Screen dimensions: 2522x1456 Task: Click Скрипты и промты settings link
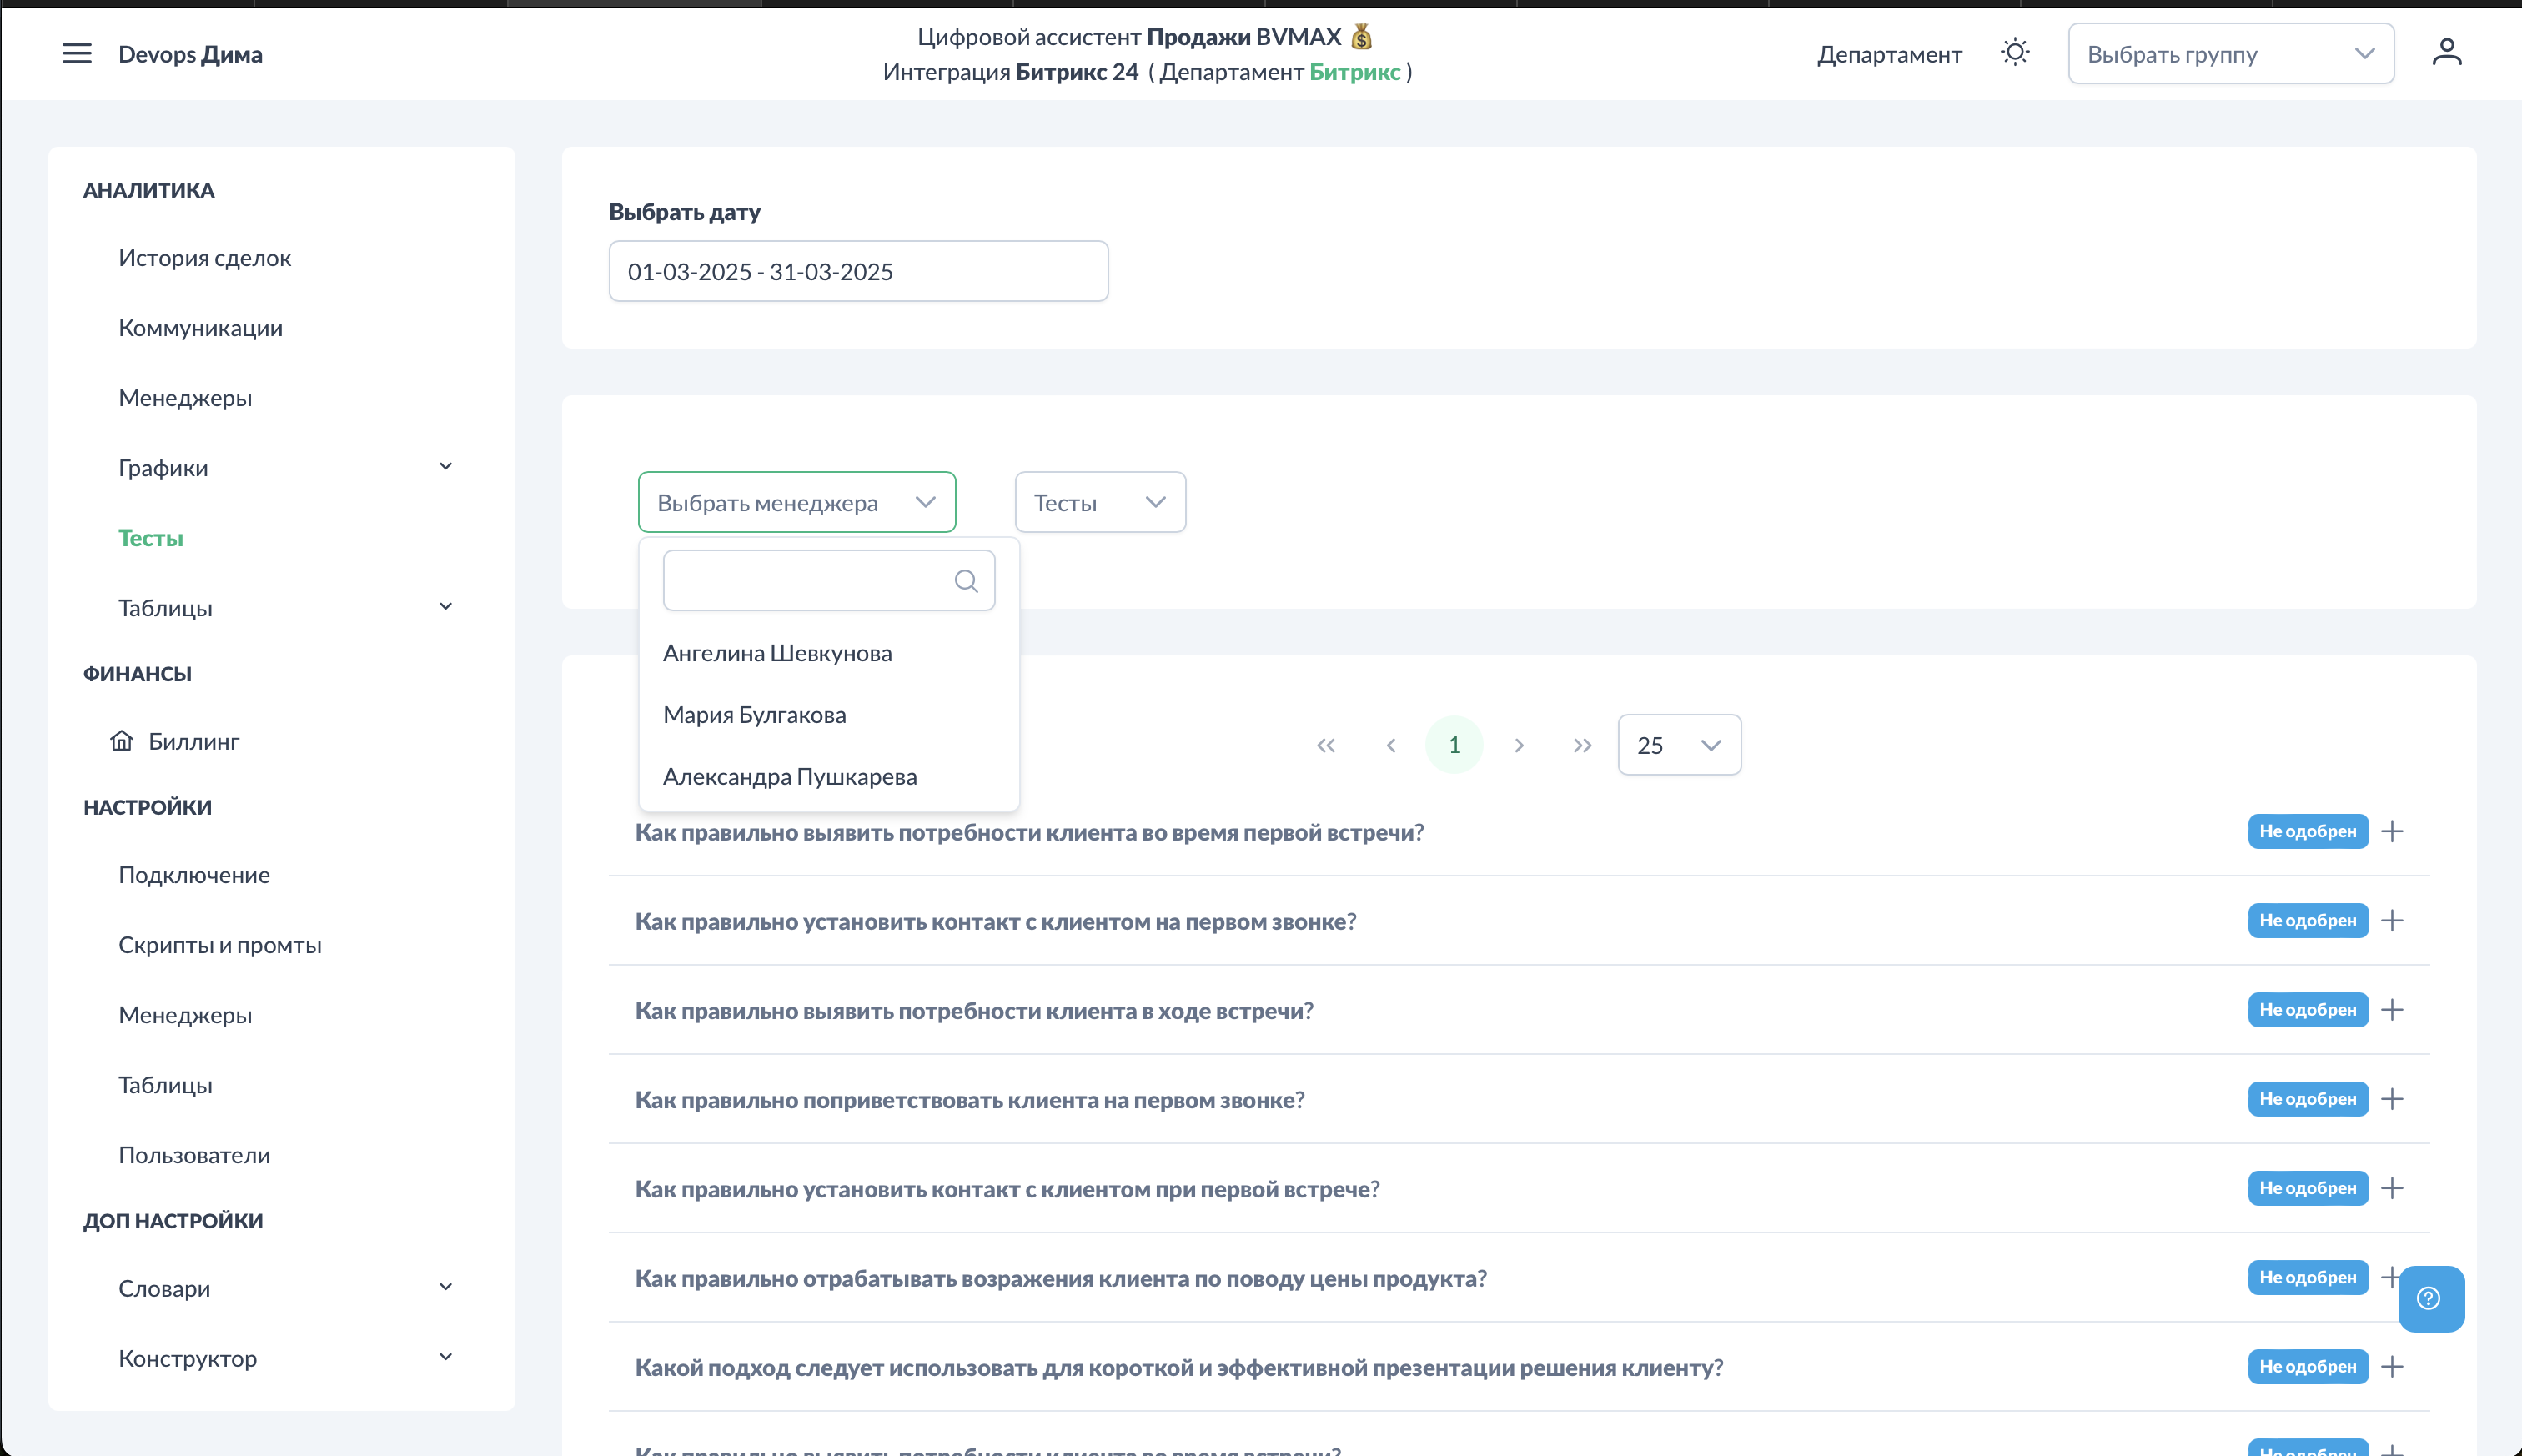(220, 945)
